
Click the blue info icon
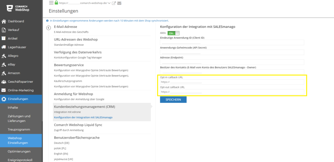click(47, 21)
